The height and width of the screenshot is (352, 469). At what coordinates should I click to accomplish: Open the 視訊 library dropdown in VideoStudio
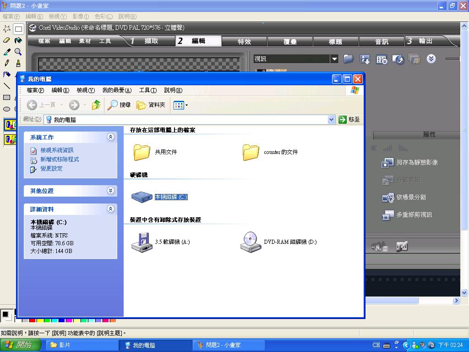click(x=334, y=59)
